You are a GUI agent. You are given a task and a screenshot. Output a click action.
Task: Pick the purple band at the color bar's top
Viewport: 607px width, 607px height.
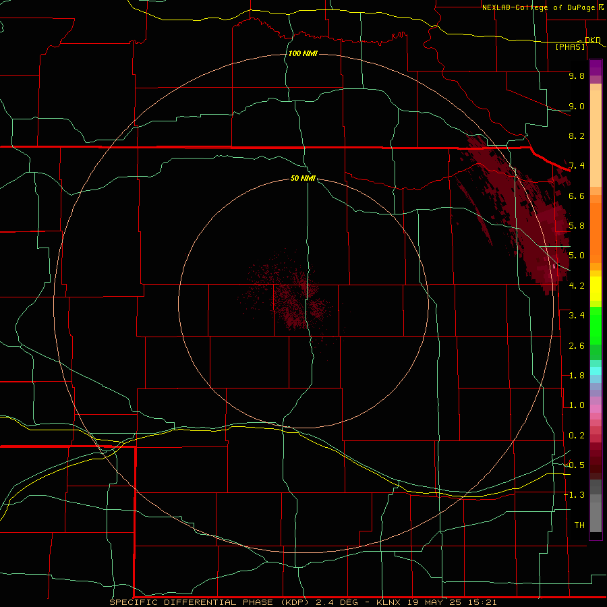pos(596,67)
